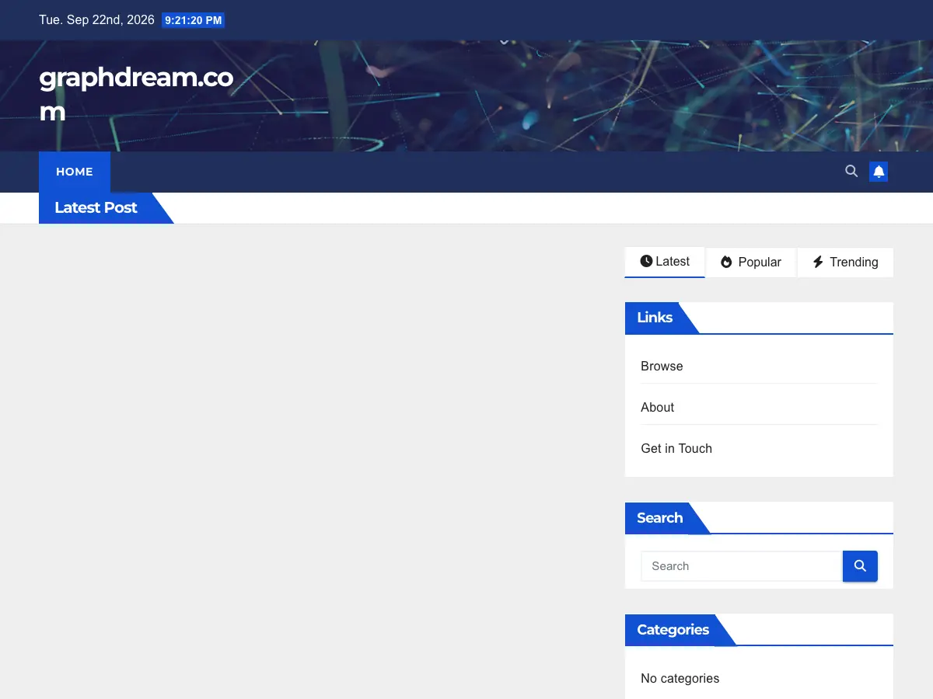Switch to the Trending tab

(845, 263)
